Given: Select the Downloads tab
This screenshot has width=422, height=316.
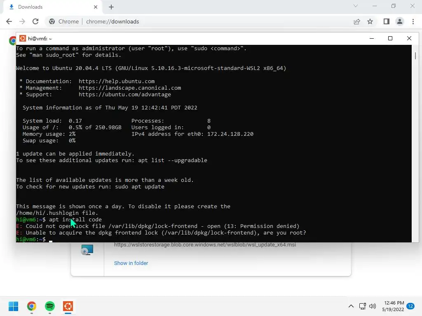Looking at the screenshot, I should click(52, 7).
